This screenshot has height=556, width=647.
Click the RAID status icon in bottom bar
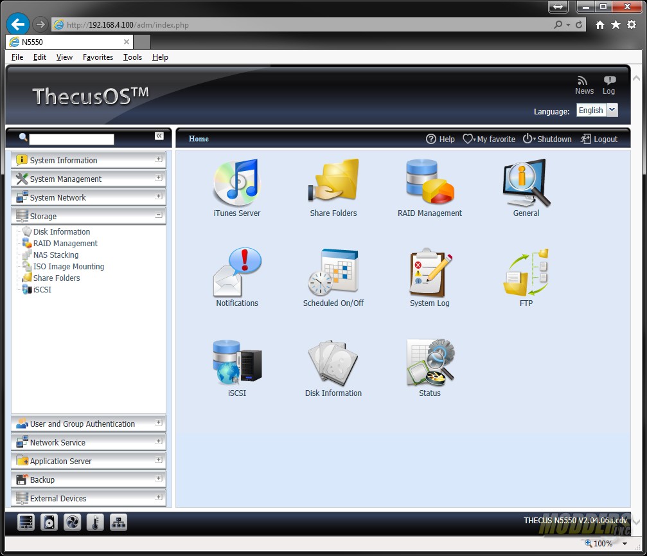26,523
